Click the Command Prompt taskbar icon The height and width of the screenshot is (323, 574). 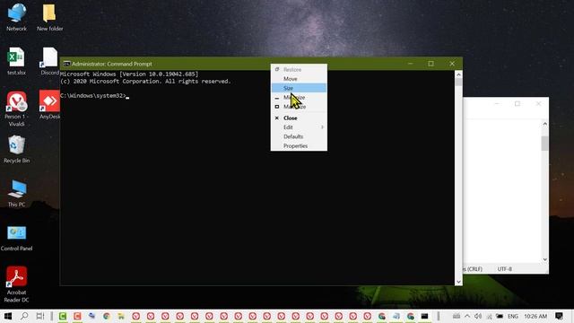(x=424, y=316)
